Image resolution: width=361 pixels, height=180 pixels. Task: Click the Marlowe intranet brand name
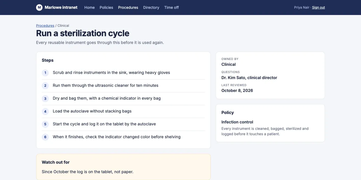pyautogui.click(x=61, y=7)
